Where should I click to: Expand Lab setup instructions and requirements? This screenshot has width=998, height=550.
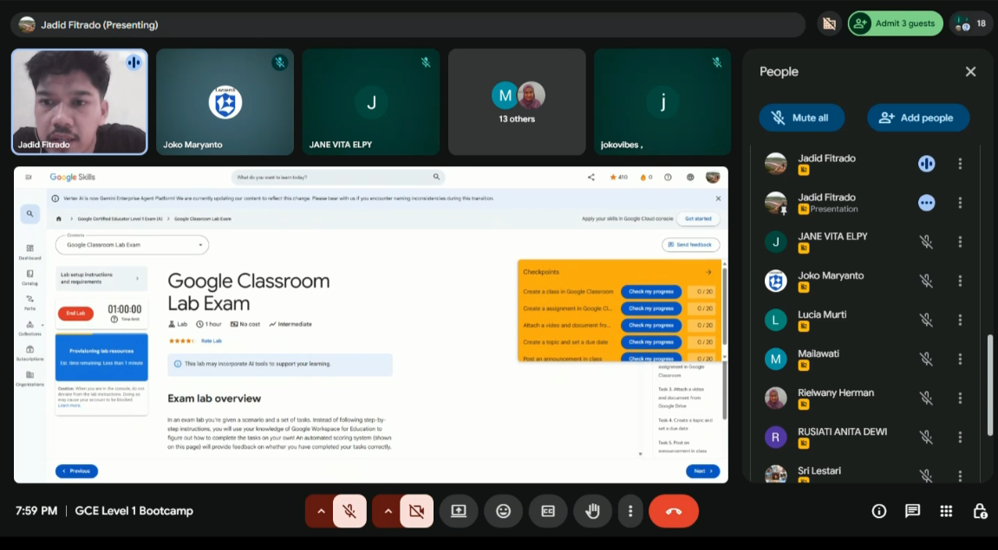pyautogui.click(x=101, y=279)
